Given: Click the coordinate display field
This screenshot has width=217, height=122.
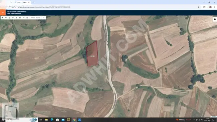Looking at the screenshot, I should (36, 18).
